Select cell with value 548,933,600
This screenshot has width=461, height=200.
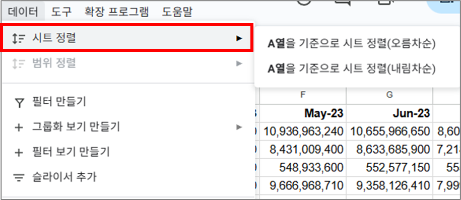(302, 168)
